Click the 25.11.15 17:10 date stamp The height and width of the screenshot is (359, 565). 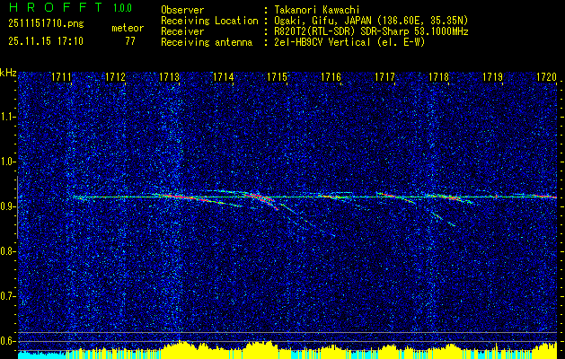coord(47,41)
